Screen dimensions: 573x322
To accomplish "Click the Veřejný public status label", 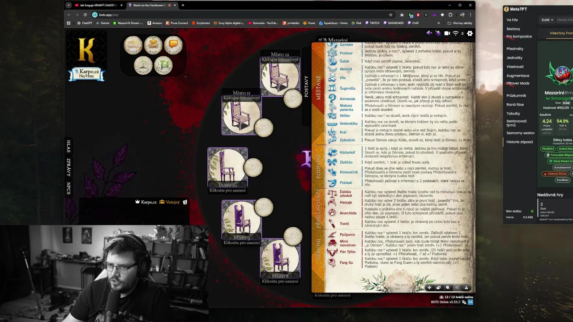I will 170,202.
